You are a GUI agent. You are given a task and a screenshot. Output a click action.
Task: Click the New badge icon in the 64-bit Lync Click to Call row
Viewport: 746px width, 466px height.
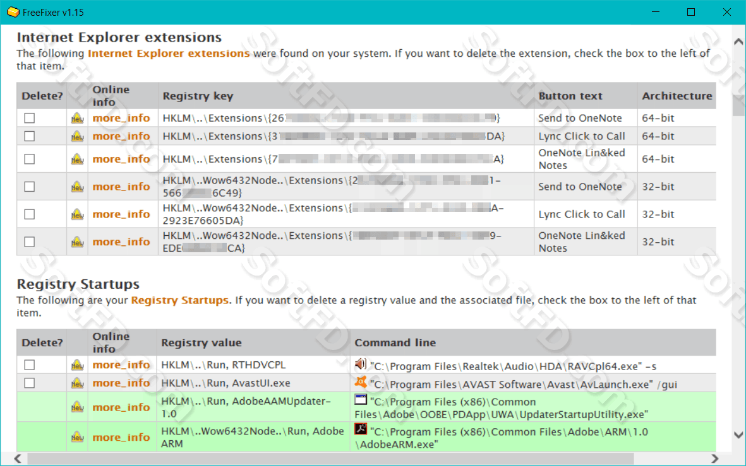click(x=77, y=136)
